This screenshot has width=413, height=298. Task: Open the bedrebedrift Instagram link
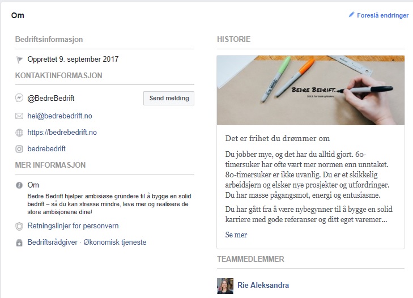coord(46,148)
